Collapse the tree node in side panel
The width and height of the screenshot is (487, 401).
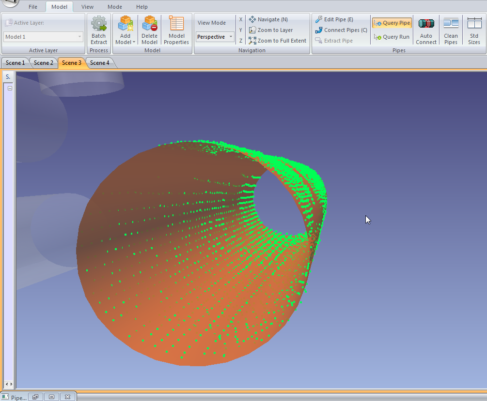[10, 88]
